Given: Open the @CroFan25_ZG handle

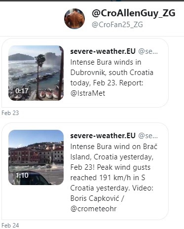Looking at the screenshot, I should [x=117, y=25].
